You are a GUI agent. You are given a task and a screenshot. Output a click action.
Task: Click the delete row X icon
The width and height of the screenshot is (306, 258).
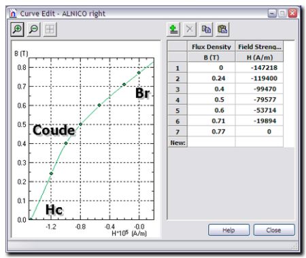(190, 29)
